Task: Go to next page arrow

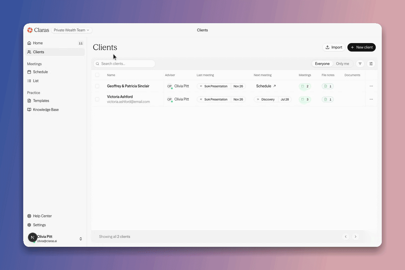Action: coord(356,237)
